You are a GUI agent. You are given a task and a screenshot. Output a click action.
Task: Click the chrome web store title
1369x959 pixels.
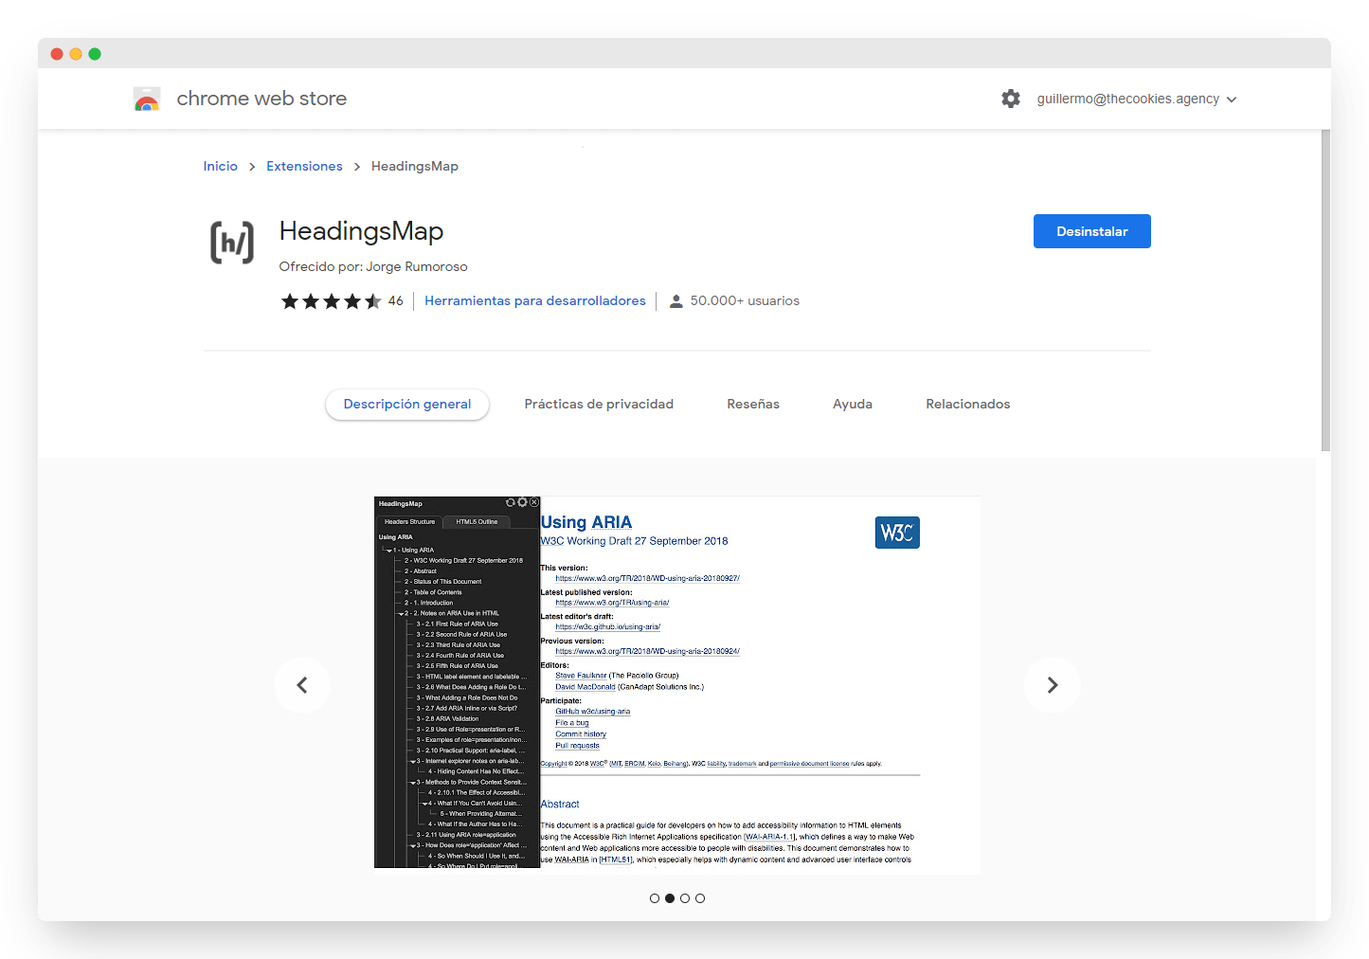(x=261, y=99)
